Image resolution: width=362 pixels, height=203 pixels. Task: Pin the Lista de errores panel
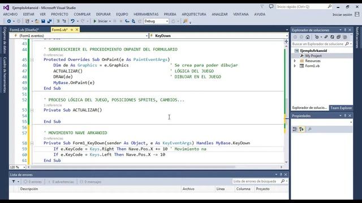[x=281, y=174]
